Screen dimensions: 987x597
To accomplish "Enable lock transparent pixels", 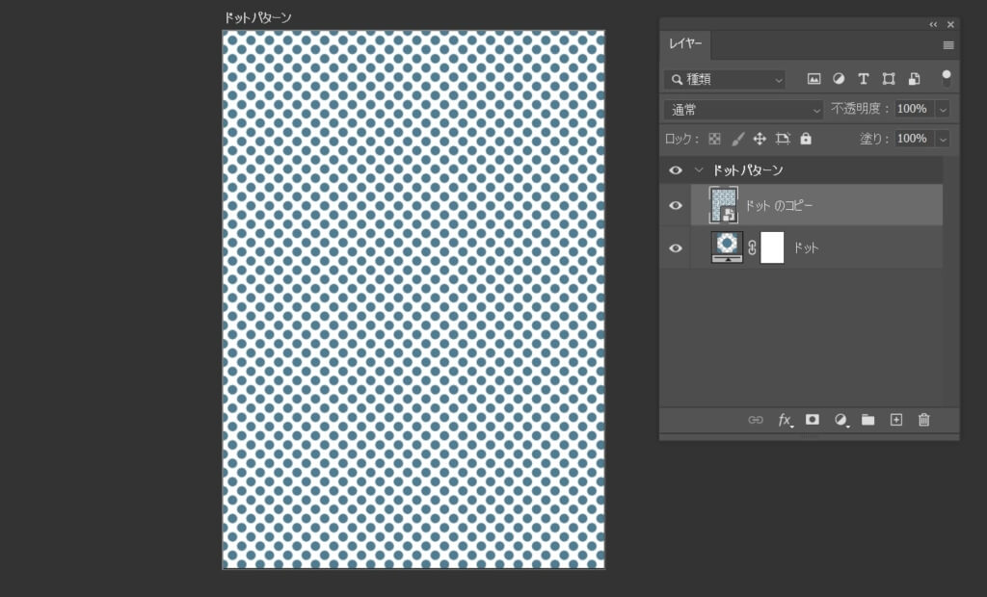I will coord(713,138).
